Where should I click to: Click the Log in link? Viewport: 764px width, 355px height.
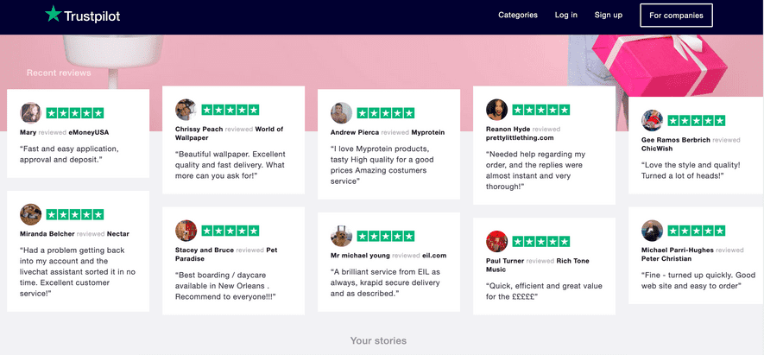click(566, 15)
